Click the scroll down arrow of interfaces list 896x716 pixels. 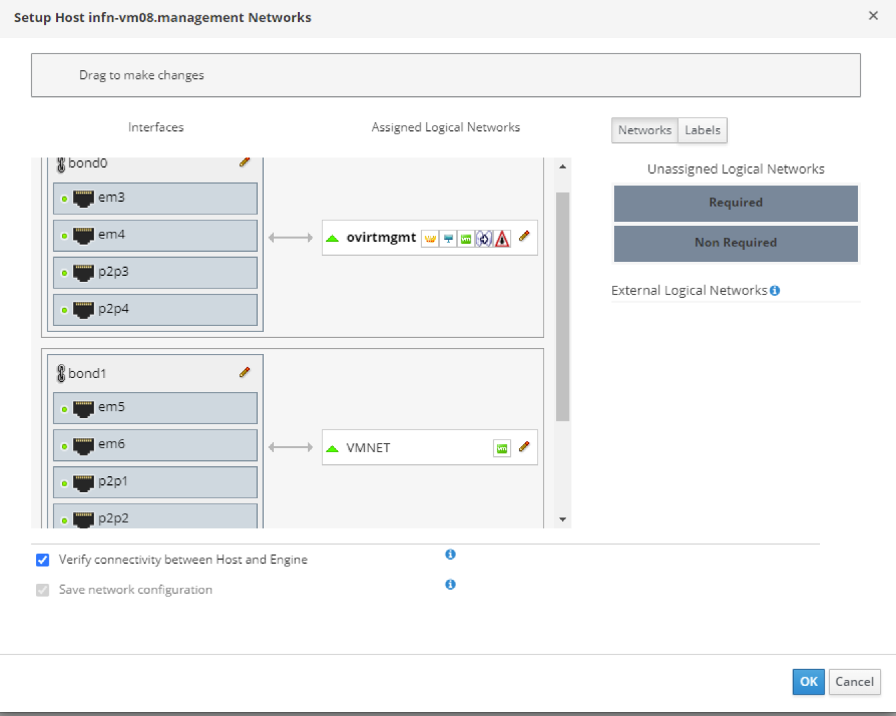563,520
